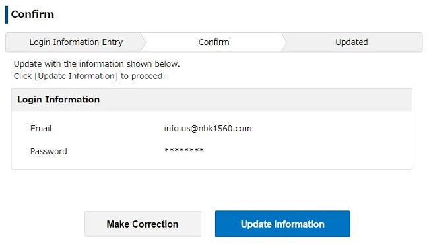Go back to Login Information Entry step

76,42
